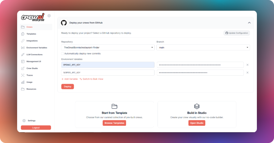Open the GitHub logo icon in the deploy header

point(64,23)
